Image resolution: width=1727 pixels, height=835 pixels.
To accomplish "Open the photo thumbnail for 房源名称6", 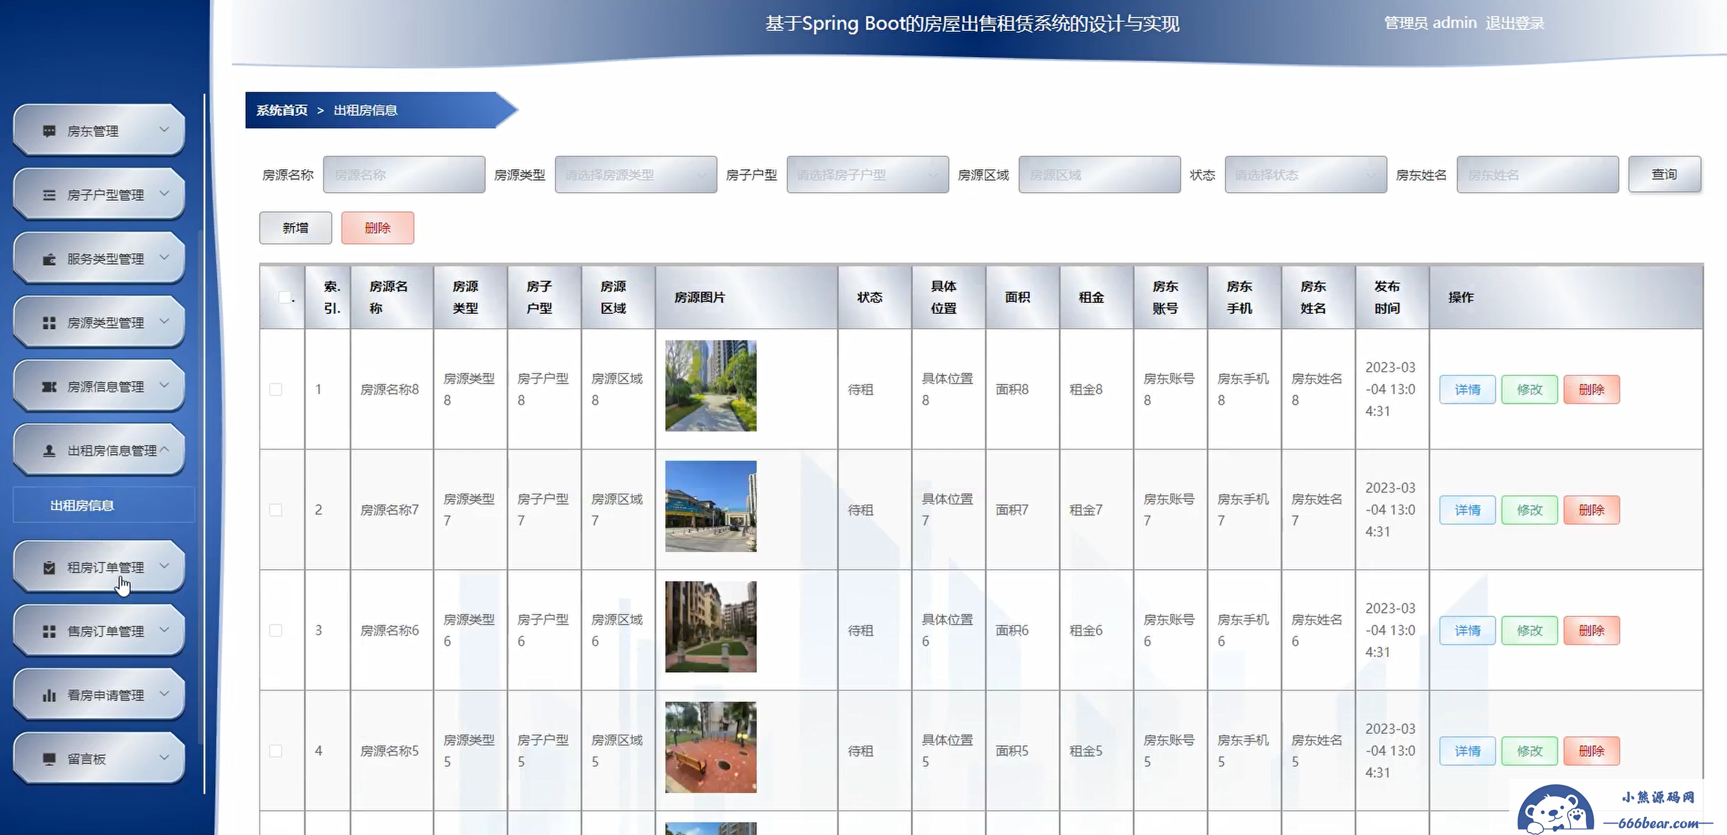I will [711, 626].
